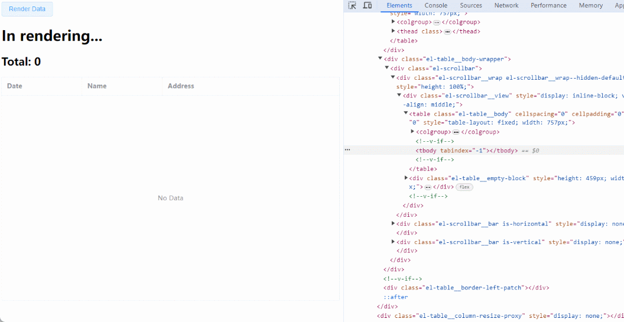Click the flex badge on empty-block
The height and width of the screenshot is (322, 624).
(464, 187)
